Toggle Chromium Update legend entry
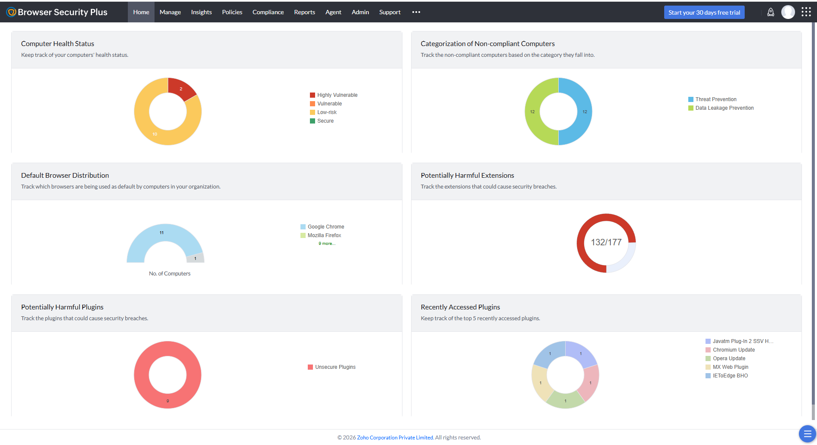 pyautogui.click(x=730, y=350)
